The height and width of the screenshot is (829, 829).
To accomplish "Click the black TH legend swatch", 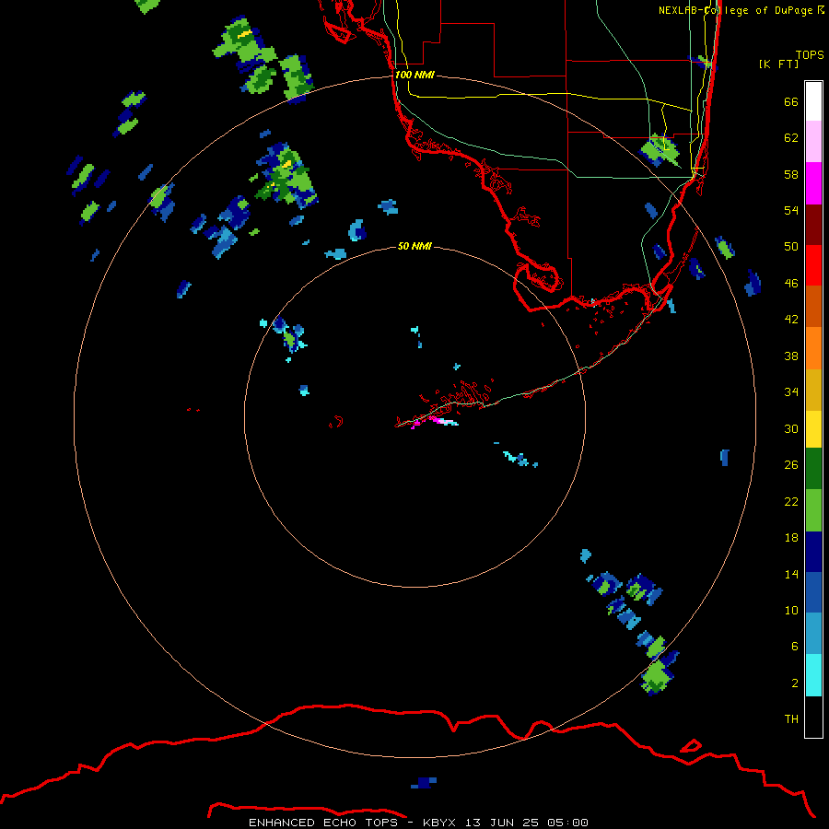I will click(813, 717).
